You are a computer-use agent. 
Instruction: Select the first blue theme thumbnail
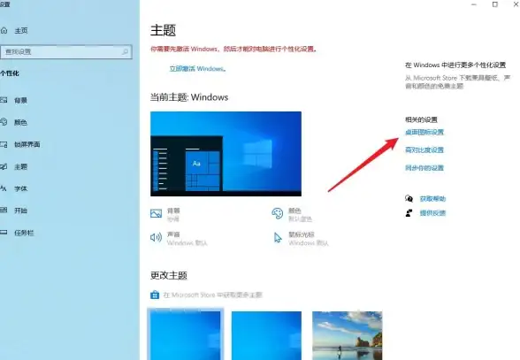(185, 334)
